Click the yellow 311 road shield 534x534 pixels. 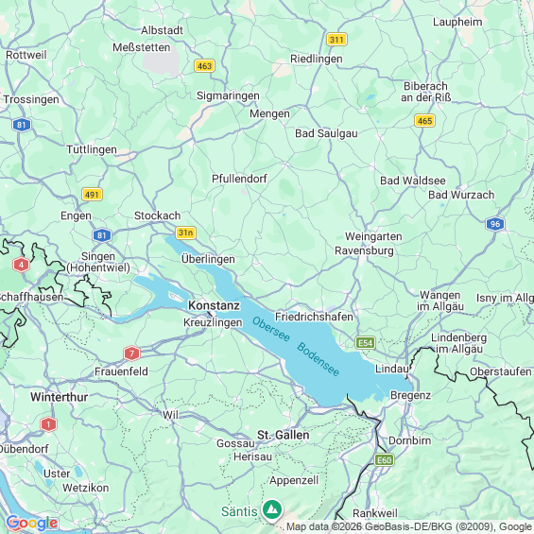[x=336, y=40]
